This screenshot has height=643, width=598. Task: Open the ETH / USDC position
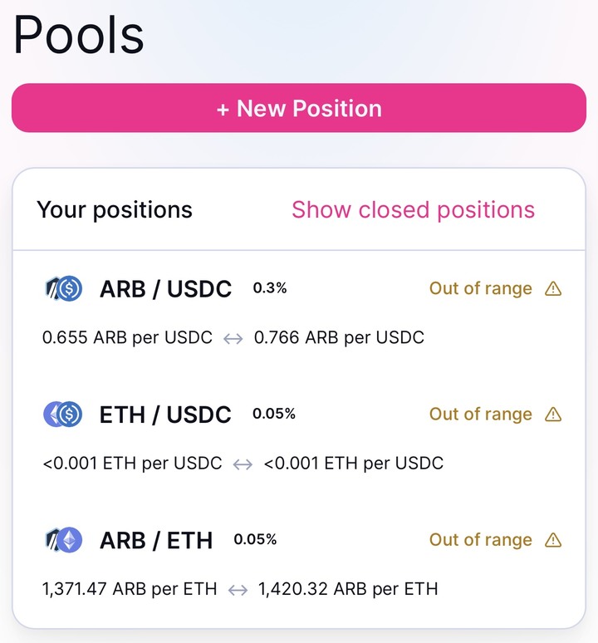coord(164,415)
